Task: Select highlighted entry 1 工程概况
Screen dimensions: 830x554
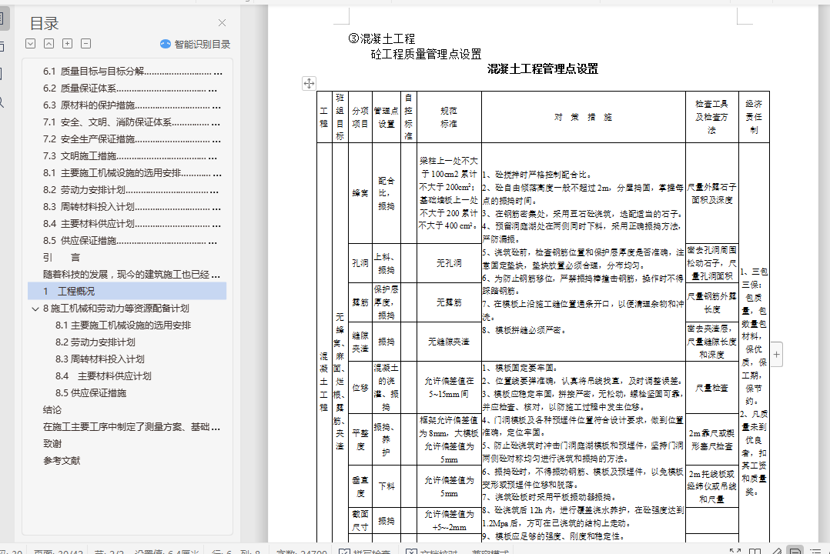Action: (127, 292)
